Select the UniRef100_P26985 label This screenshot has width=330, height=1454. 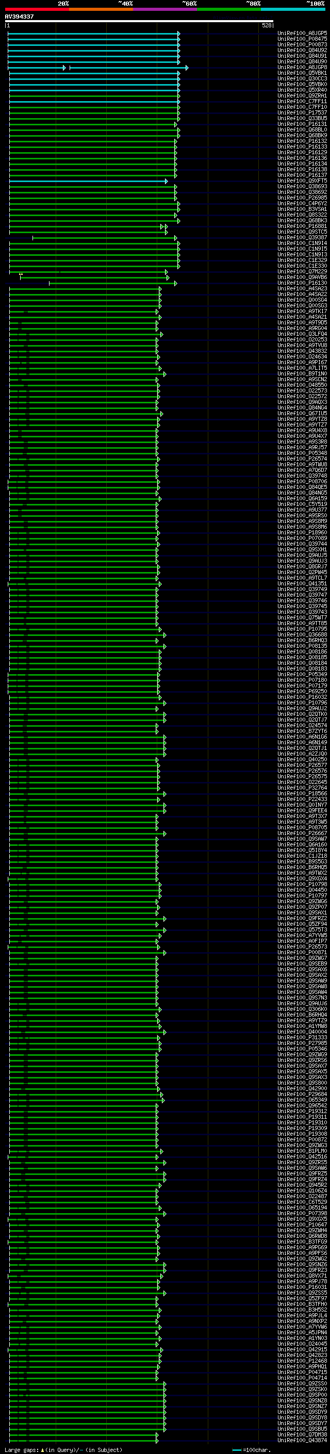(302, 198)
